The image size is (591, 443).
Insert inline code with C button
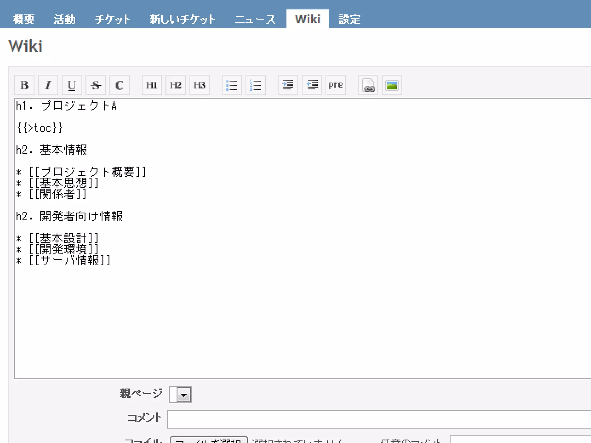(119, 85)
